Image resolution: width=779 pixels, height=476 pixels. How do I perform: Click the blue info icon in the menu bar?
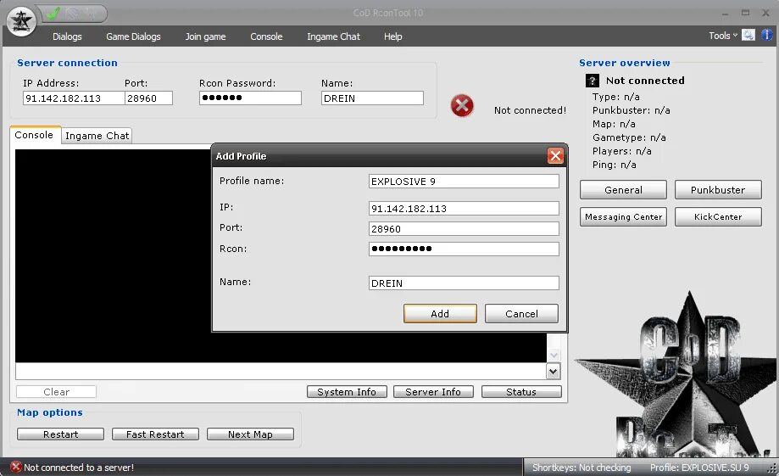(x=766, y=35)
